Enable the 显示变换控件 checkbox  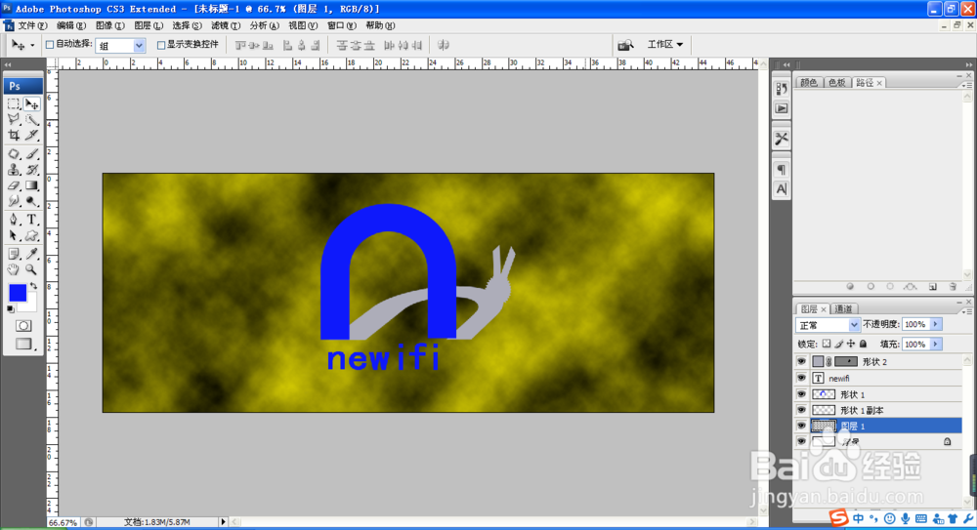[x=161, y=45]
